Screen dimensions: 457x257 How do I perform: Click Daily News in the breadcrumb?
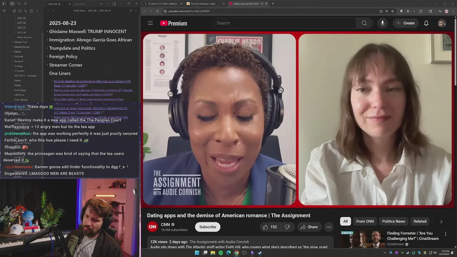pyautogui.click(x=80, y=11)
